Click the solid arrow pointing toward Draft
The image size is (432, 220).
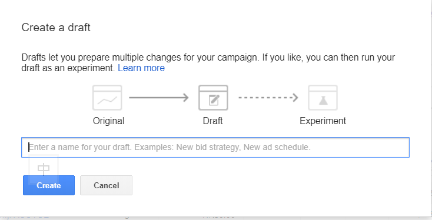point(159,98)
